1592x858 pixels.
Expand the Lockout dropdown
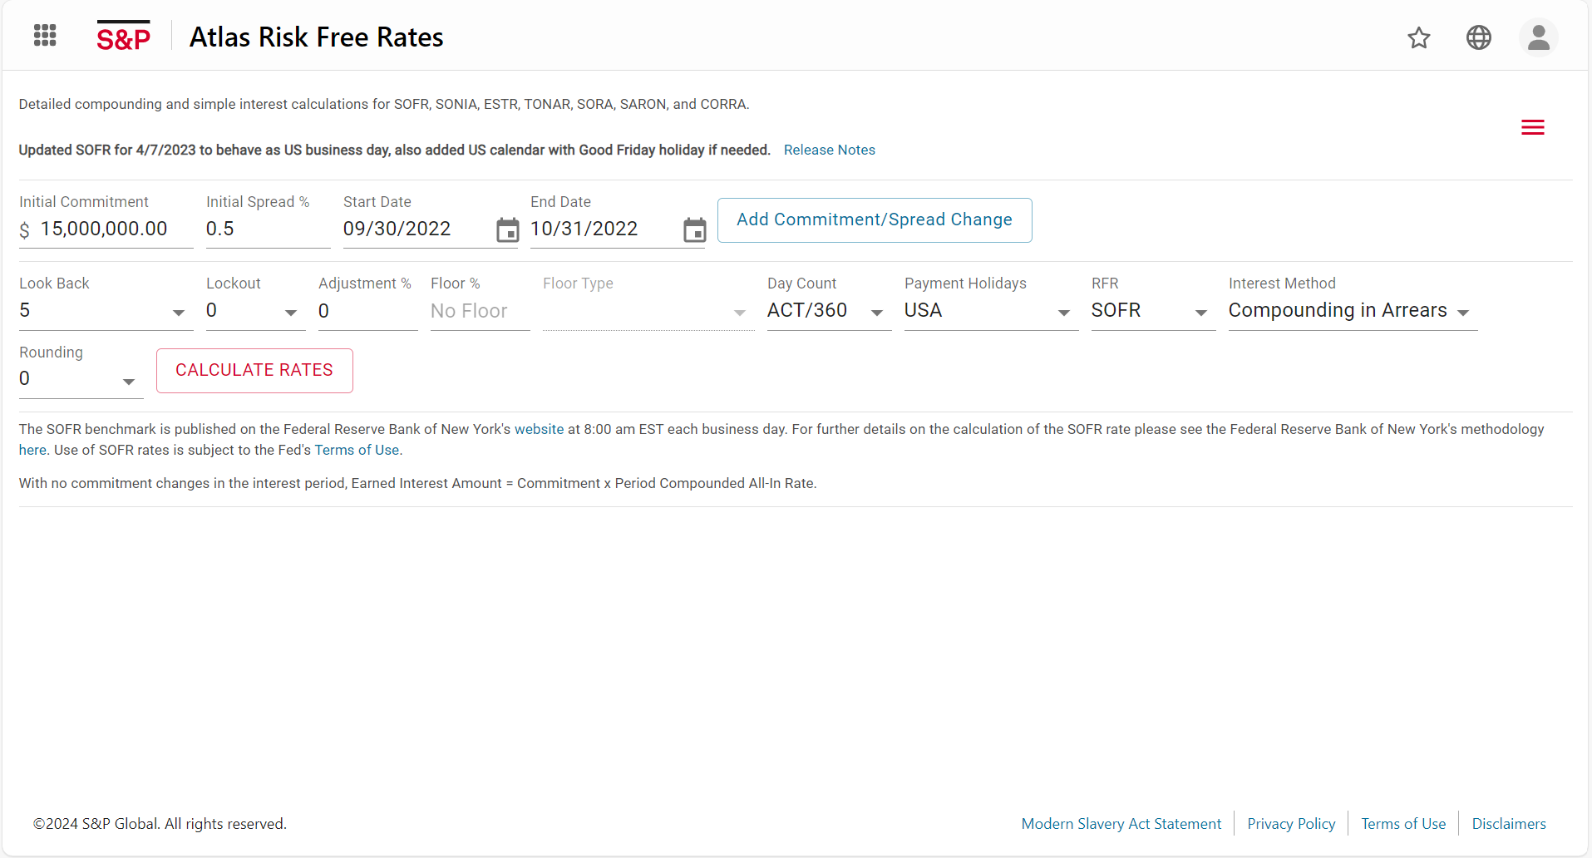[256, 311]
